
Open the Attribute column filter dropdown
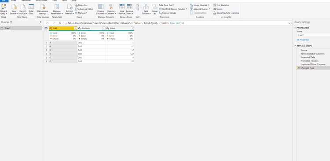point(103,28)
